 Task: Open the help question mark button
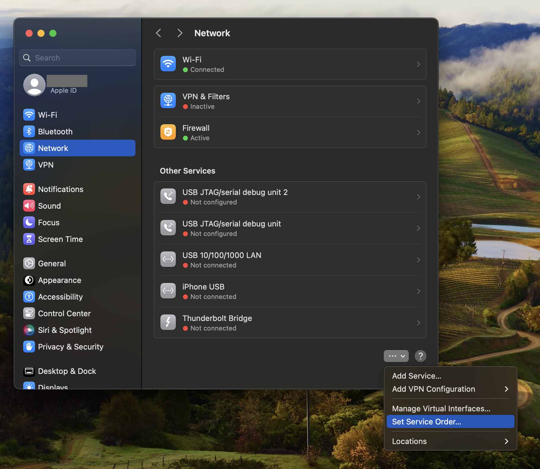(420, 356)
